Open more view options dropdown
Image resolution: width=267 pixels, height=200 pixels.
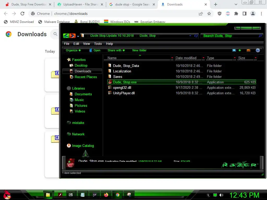(240, 50)
